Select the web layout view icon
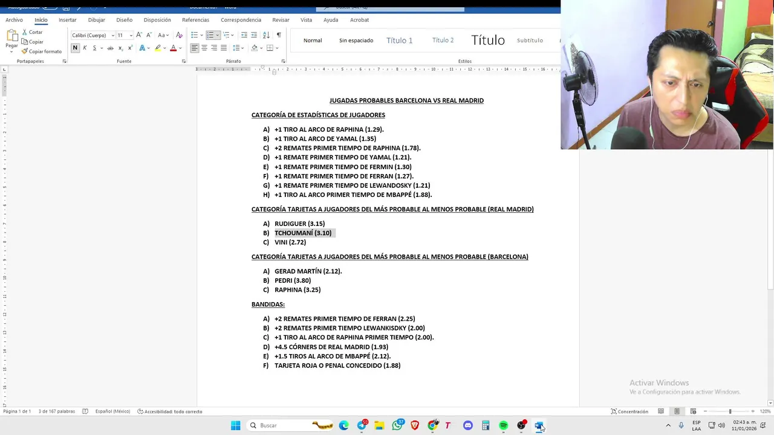This screenshot has width=774, height=435. [693, 411]
